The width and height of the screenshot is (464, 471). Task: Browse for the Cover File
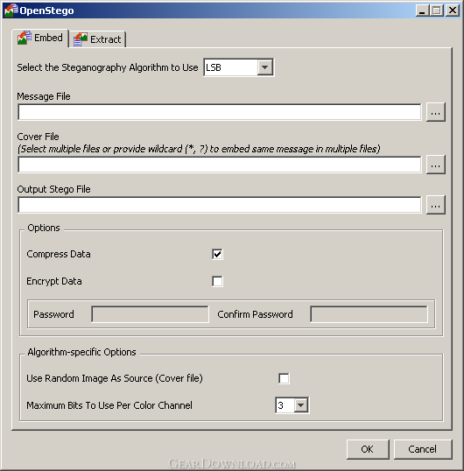tap(435, 165)
